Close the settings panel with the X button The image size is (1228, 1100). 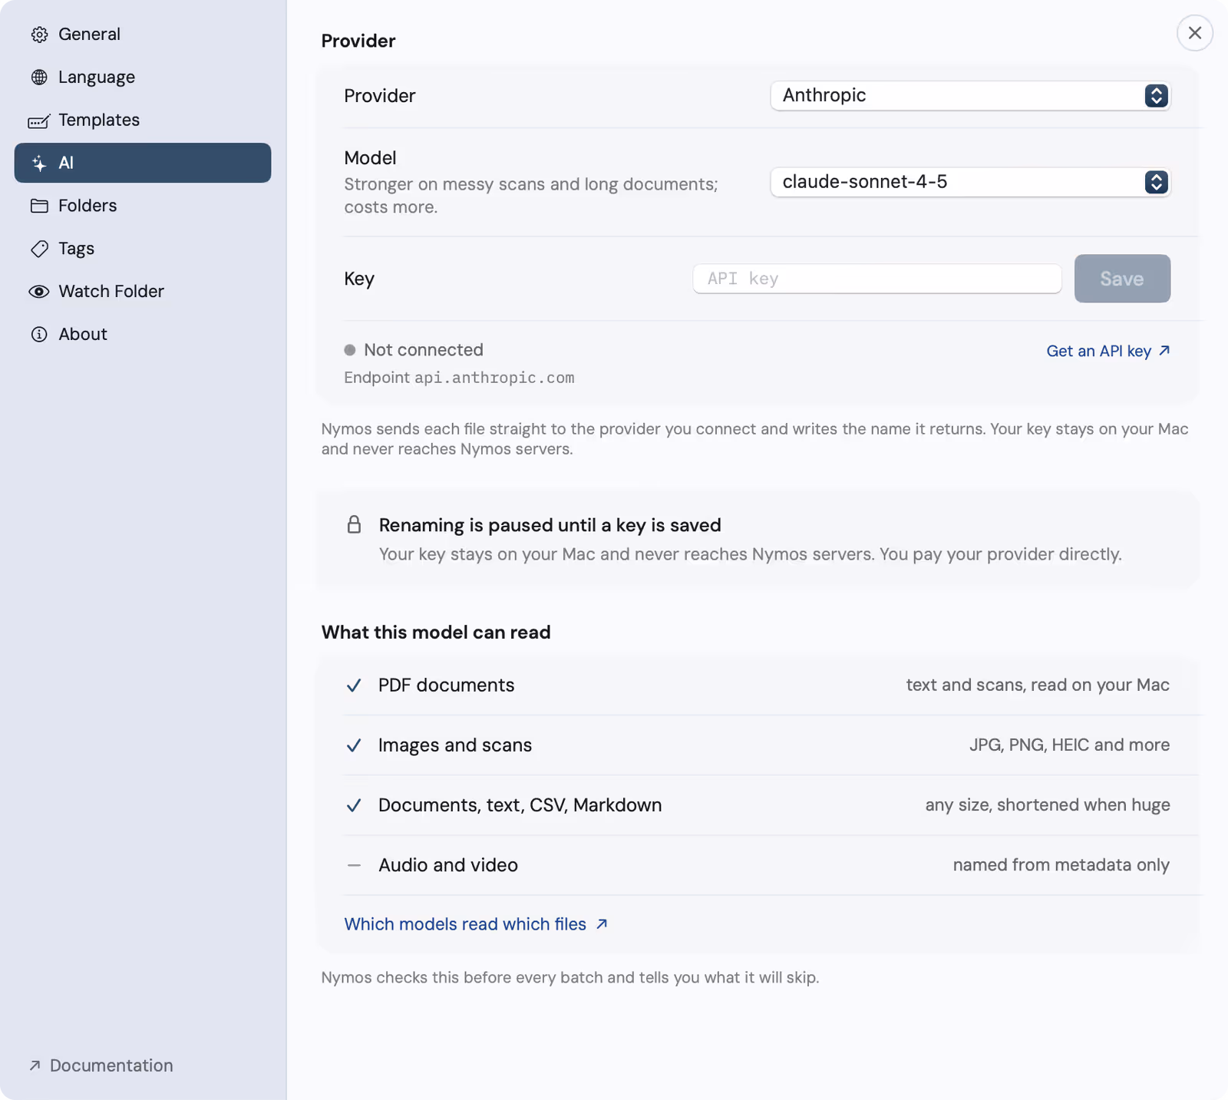coord(1195,33)
